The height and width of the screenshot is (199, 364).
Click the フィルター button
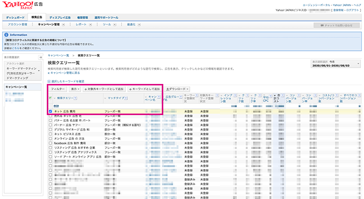(58, 89)
